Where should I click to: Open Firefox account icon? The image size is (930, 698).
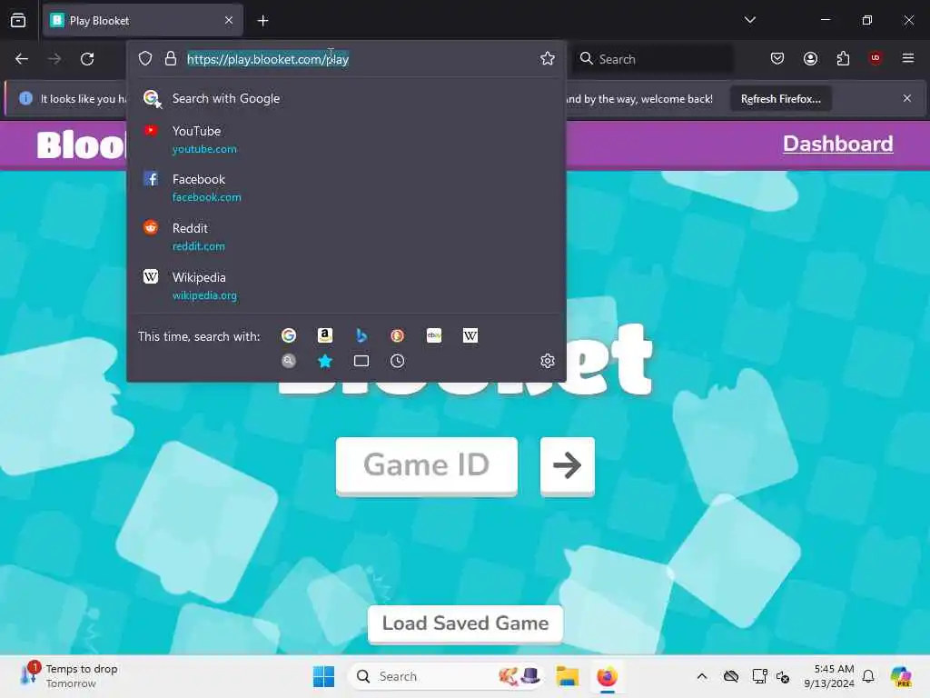pos(810,58)
